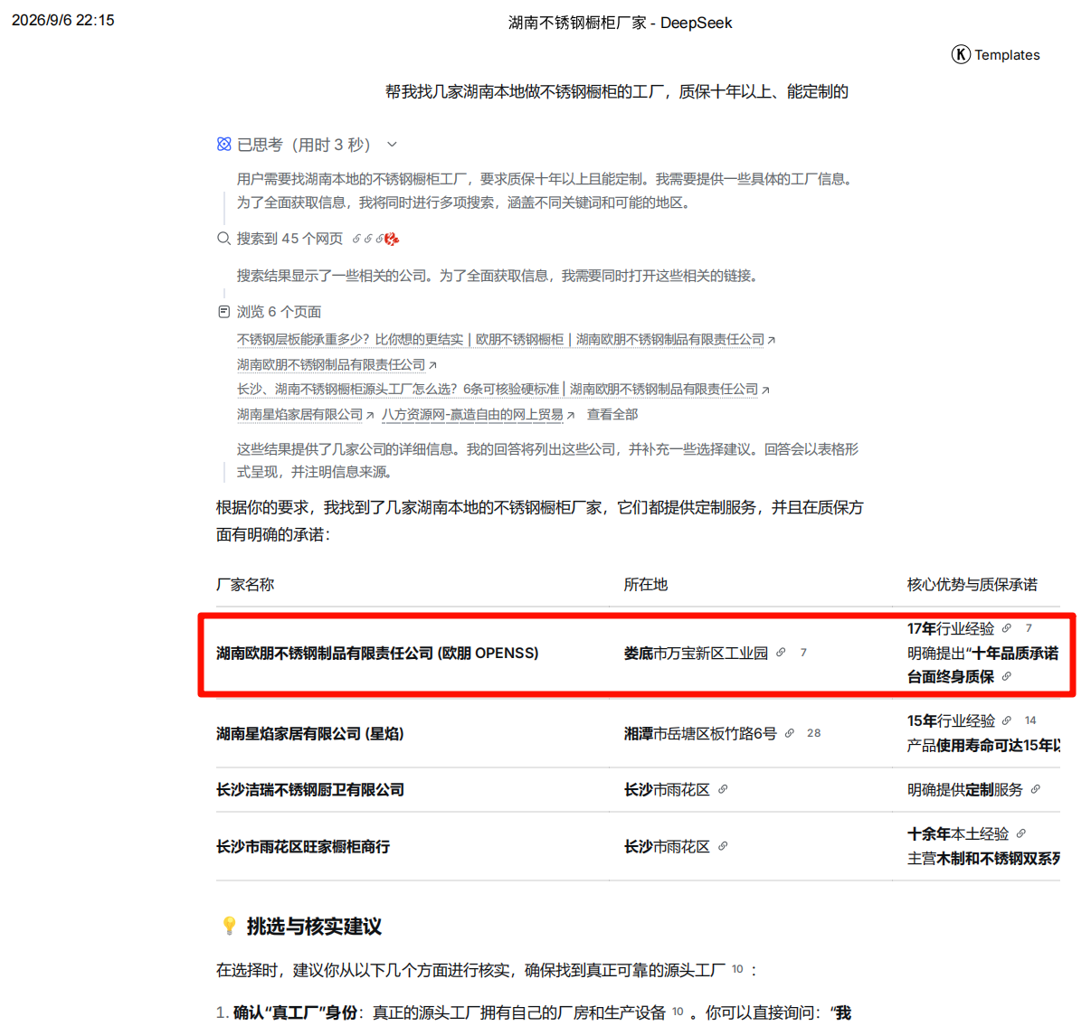
Task: Click the 挑选与核实建议 heading
Action: [314, 926]
